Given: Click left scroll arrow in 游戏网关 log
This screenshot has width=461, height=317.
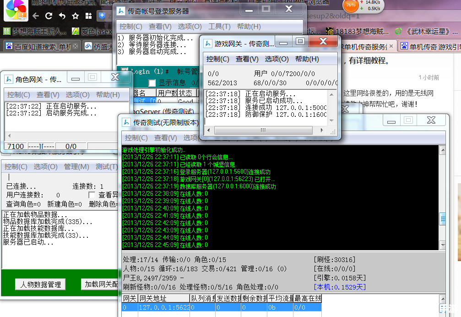Looking at the screenshot, I should (208, 130).
